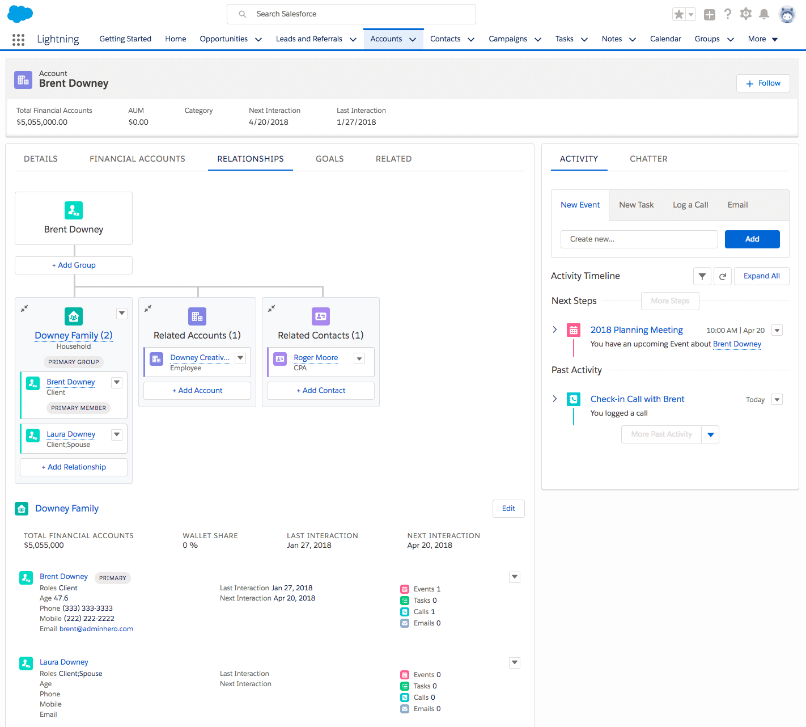Click the Downey Family household icon in tree

[74, 316]
